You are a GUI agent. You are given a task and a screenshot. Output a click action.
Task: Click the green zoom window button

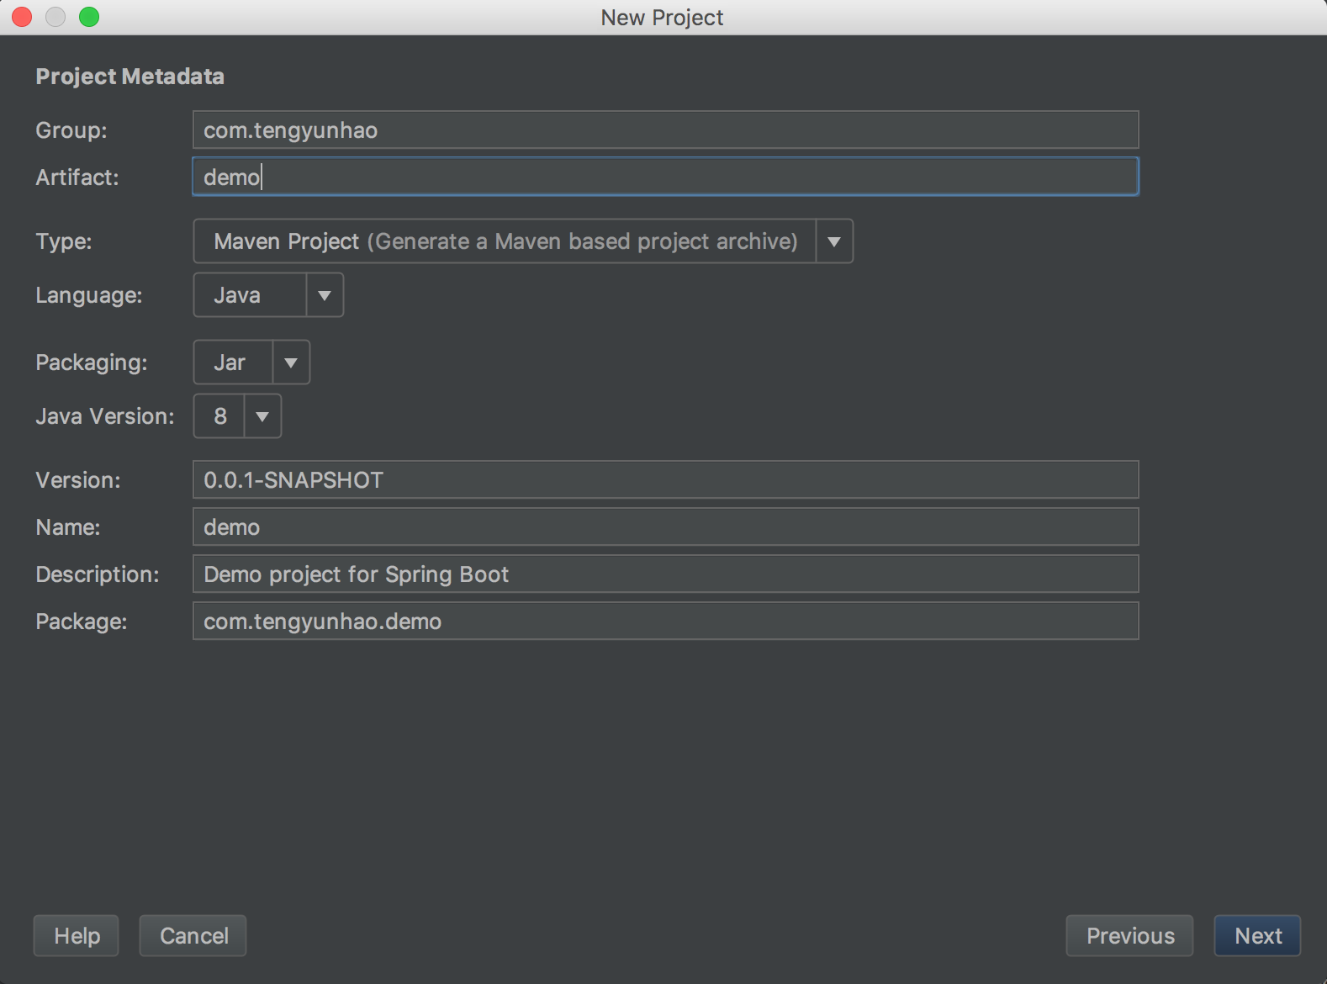click(89, 17)
